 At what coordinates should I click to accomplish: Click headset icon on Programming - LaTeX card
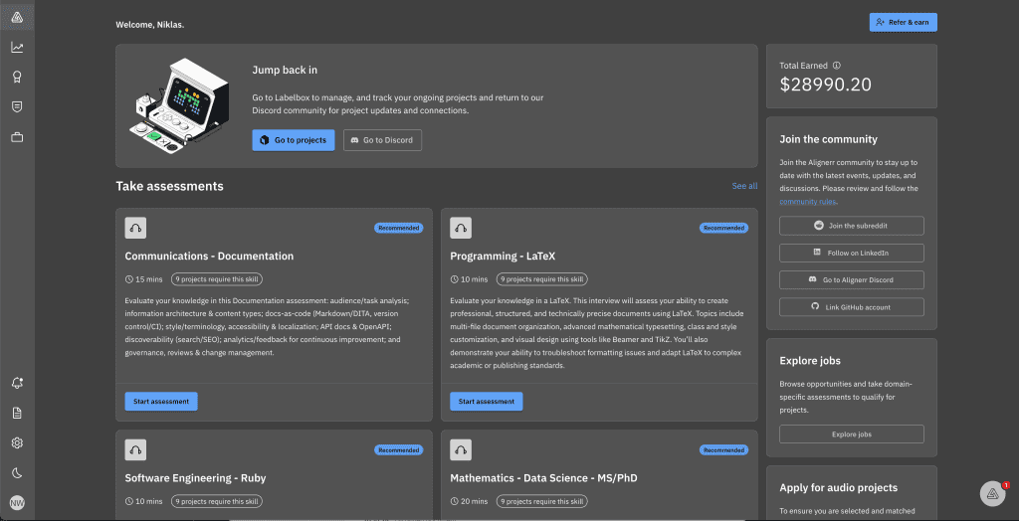click(461, 228)
